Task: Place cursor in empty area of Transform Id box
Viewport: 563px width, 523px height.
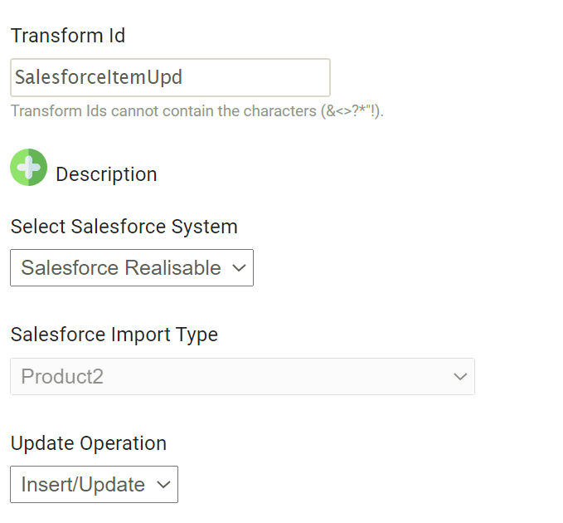Action: click(x=265, y=78)
